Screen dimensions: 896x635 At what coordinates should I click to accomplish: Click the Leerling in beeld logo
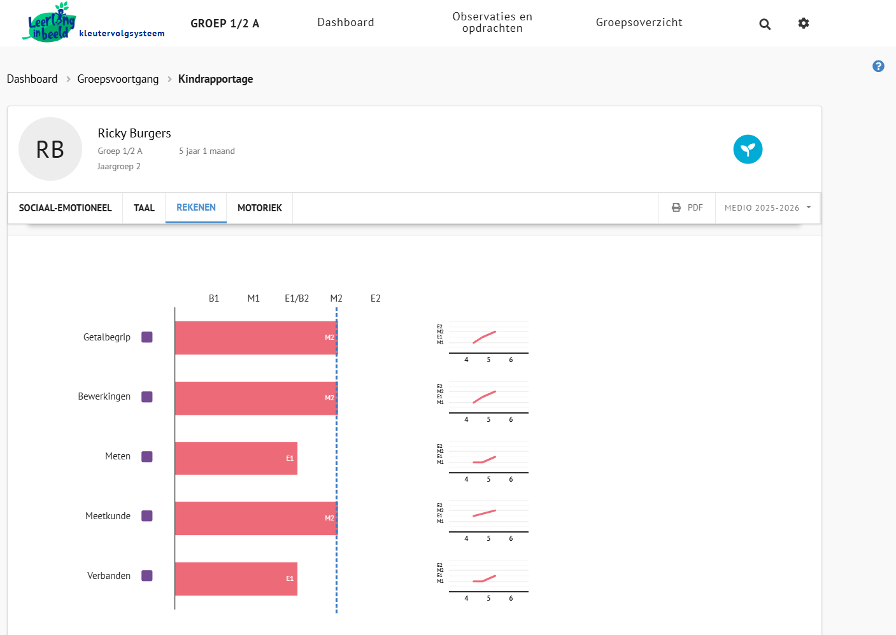click(51, 22)
